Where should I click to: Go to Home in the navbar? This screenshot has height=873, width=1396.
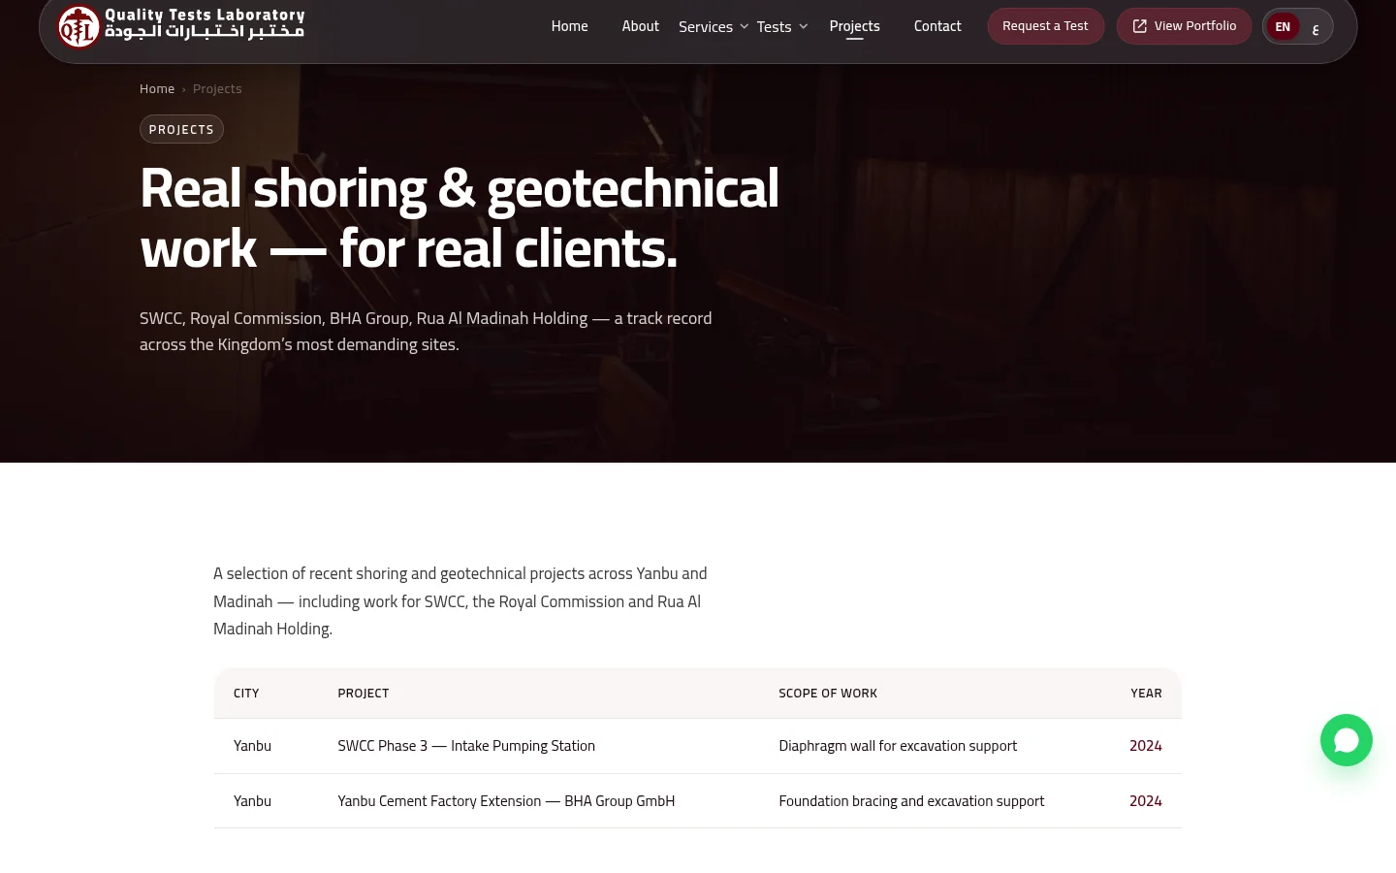pyautogui.click(x=569, y=26)
